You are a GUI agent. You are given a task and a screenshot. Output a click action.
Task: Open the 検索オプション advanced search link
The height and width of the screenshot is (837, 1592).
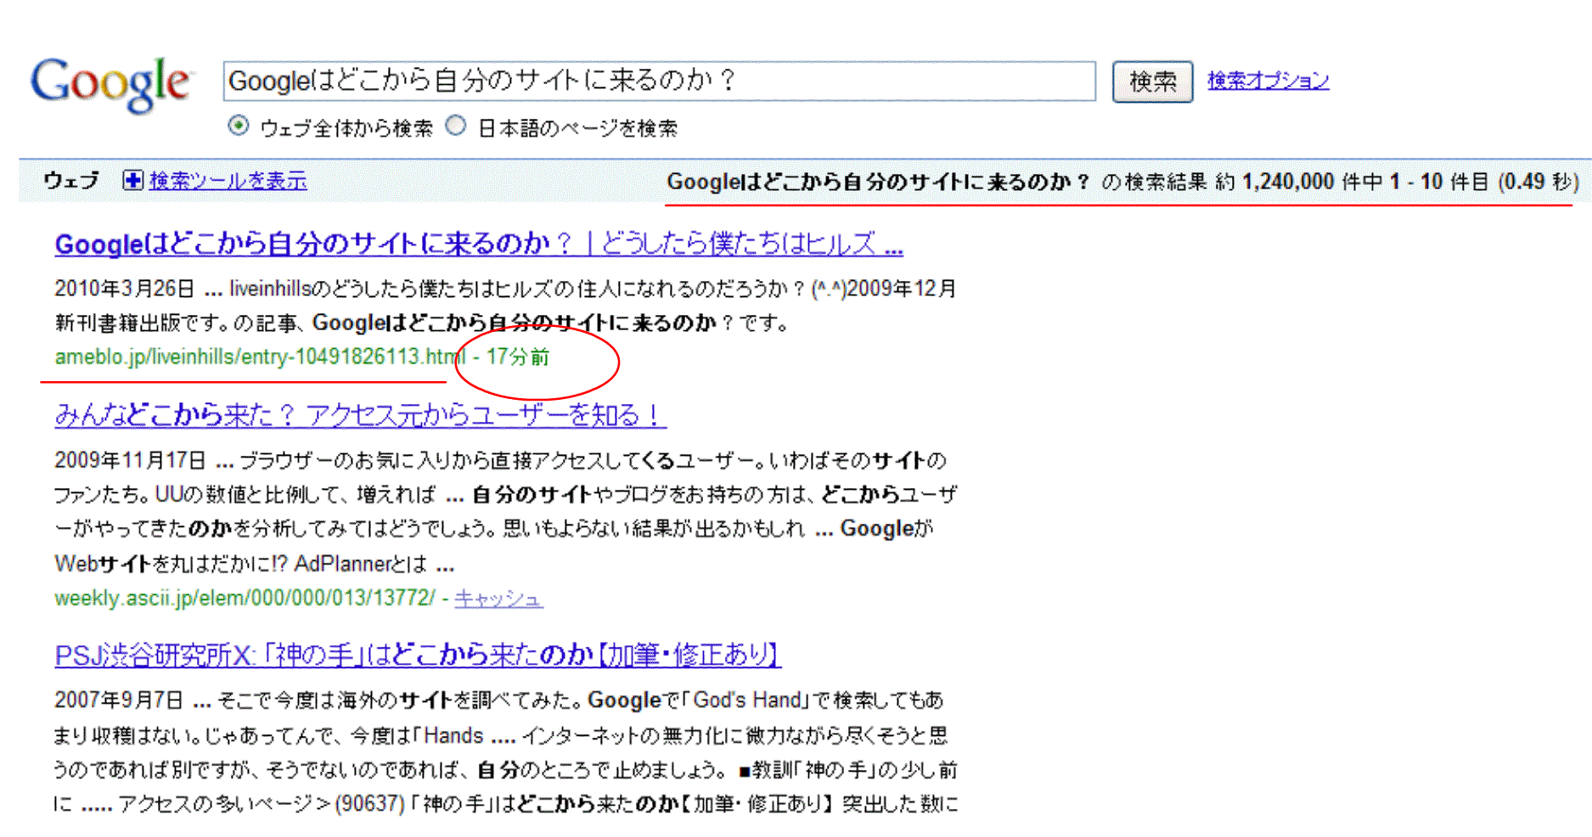1268,81
